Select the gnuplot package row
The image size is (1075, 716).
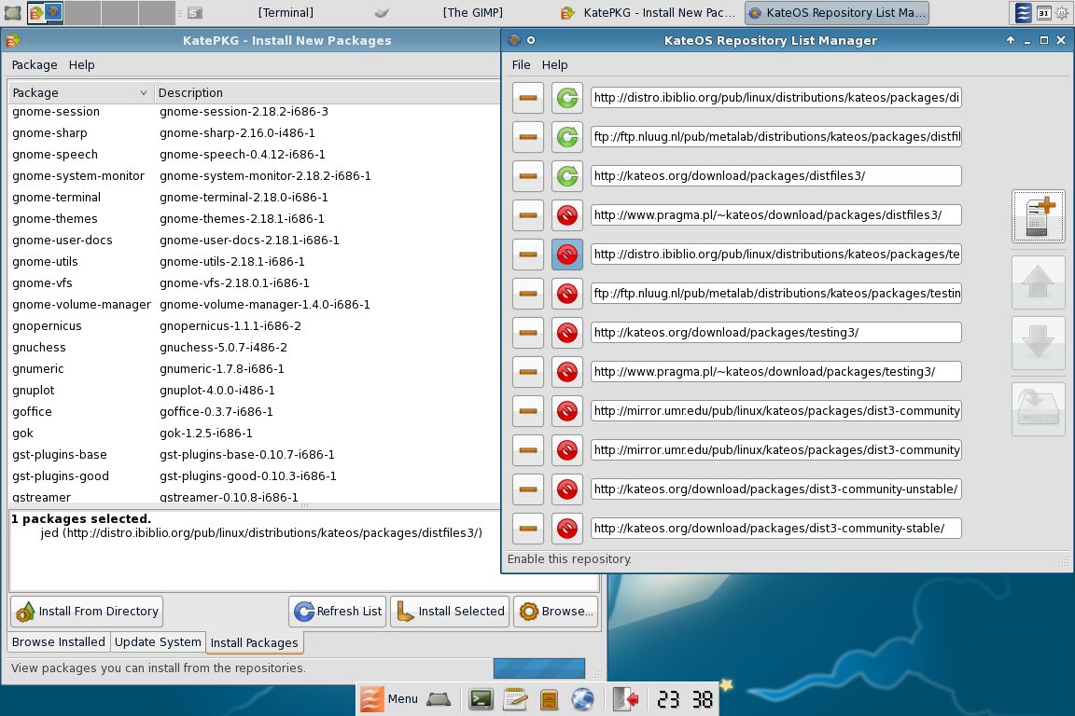[255, 391]
